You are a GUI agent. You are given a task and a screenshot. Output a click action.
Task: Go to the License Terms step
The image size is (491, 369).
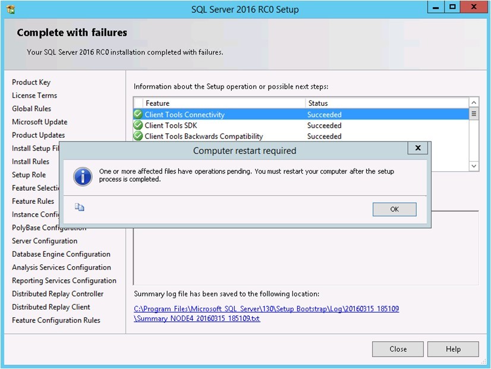34,95
